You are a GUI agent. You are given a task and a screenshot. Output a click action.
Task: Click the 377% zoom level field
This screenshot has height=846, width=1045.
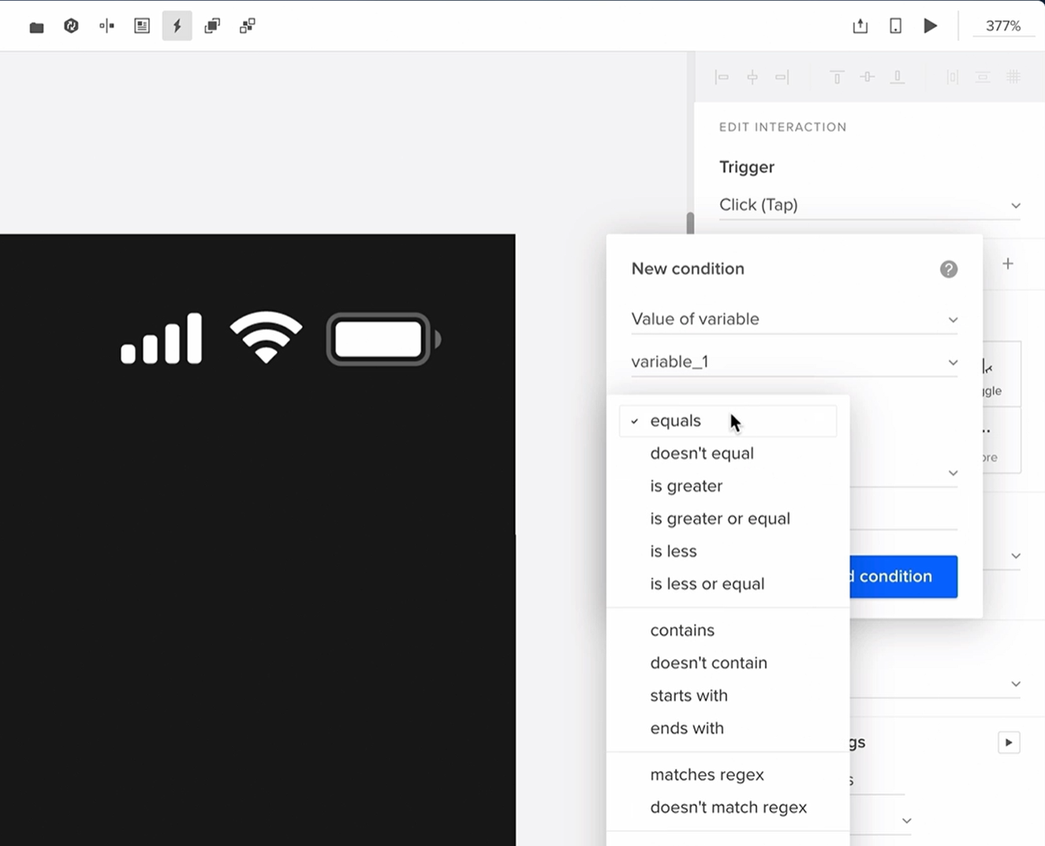click(1002, 26)
